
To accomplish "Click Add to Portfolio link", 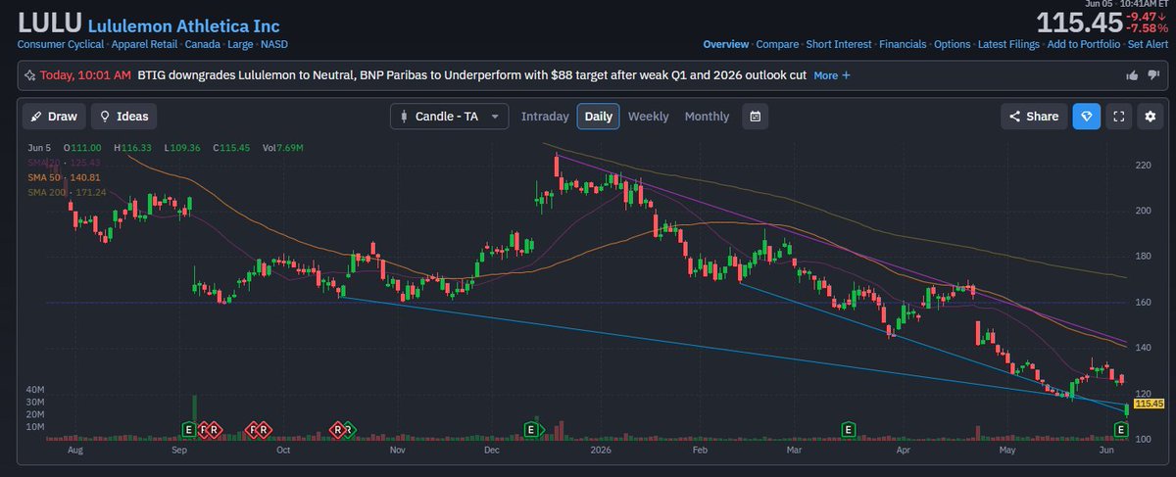I will coord(1084,45).
